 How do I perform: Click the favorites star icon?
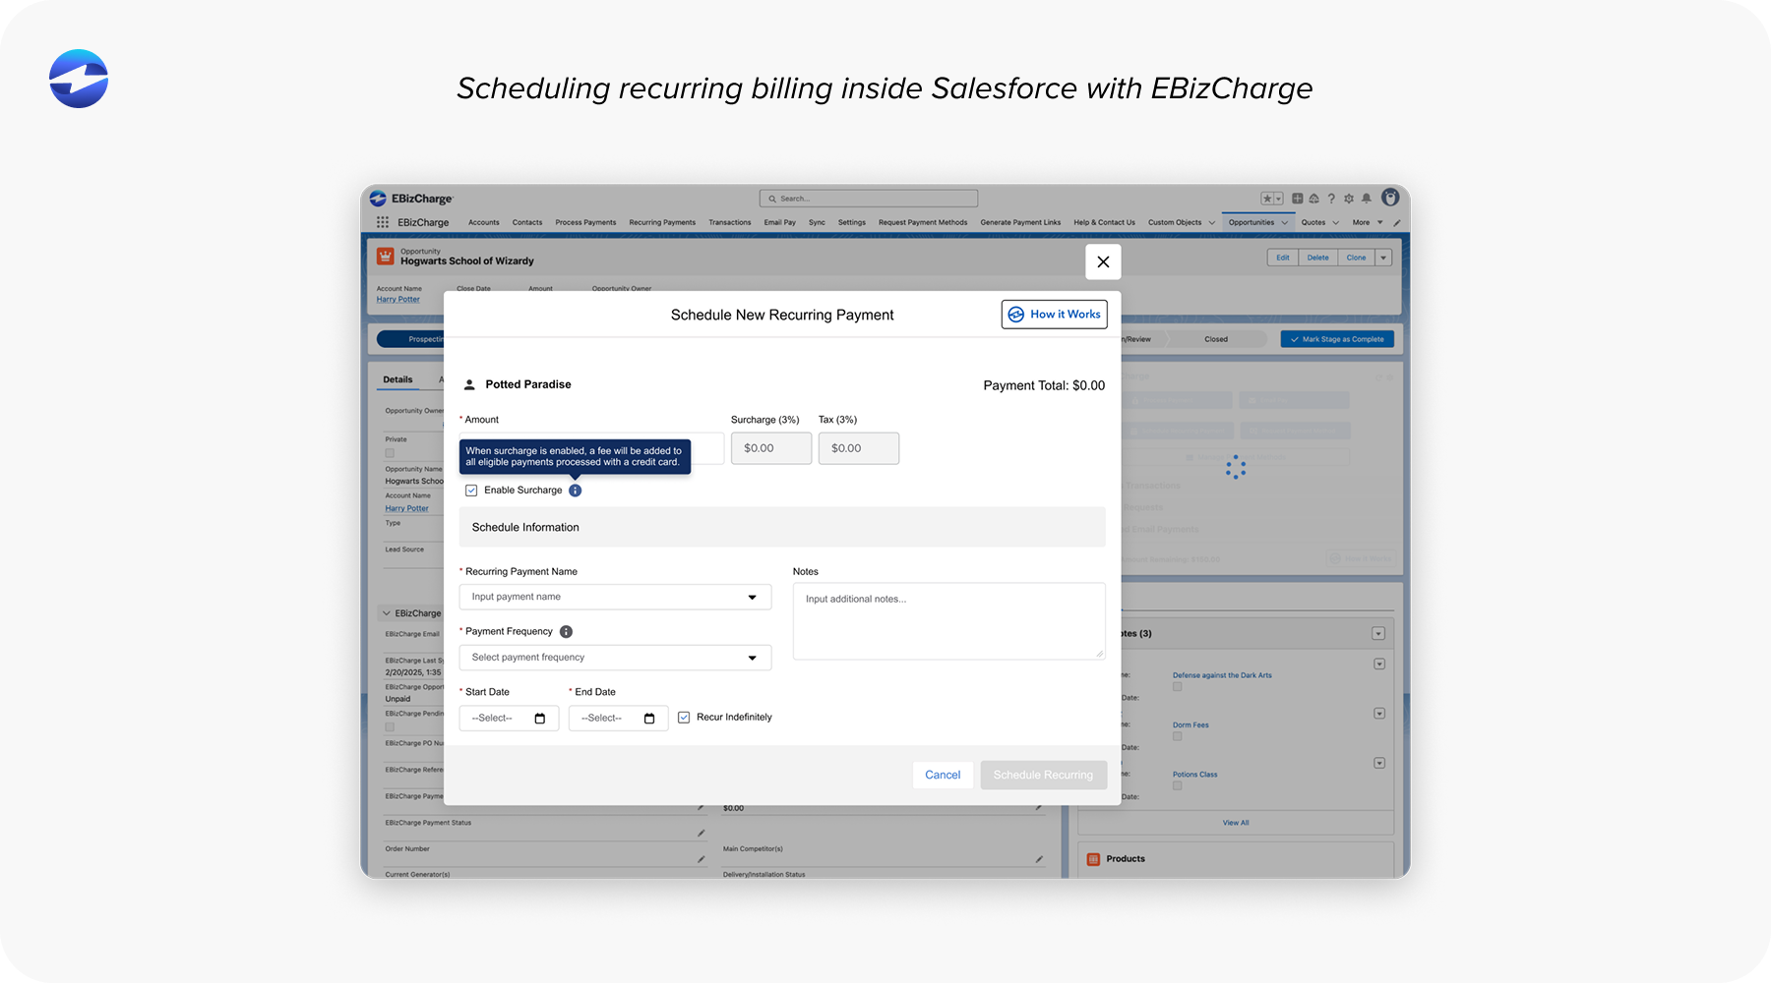coord(1268,198)
